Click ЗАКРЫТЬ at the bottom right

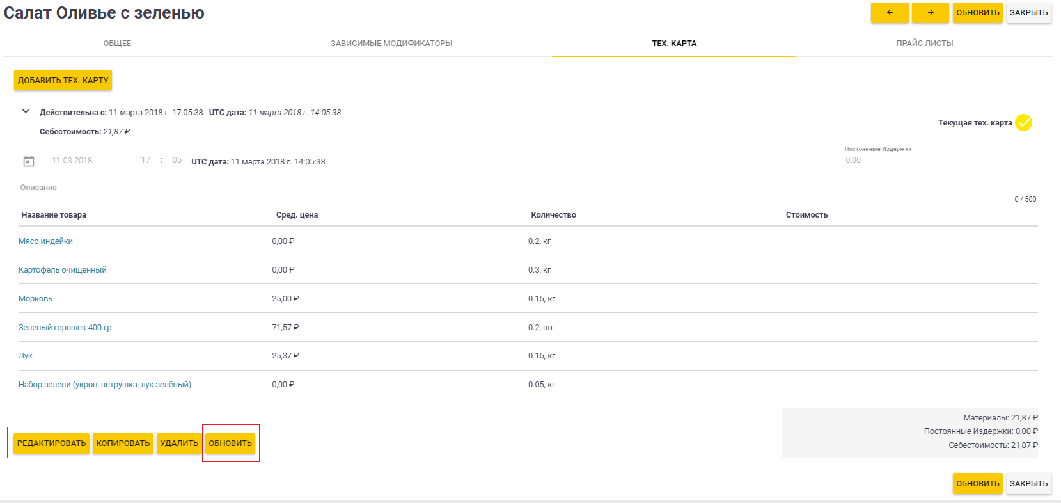point(1028,484)
